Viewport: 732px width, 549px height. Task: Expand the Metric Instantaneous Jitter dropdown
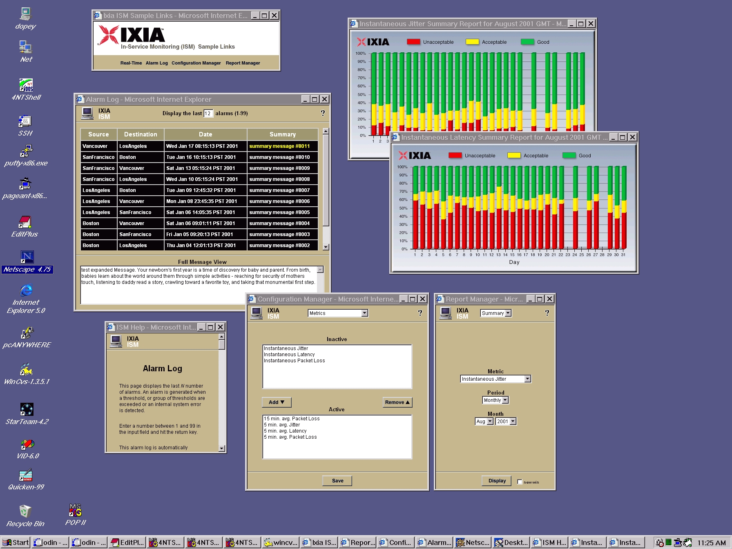coord(495,379)
